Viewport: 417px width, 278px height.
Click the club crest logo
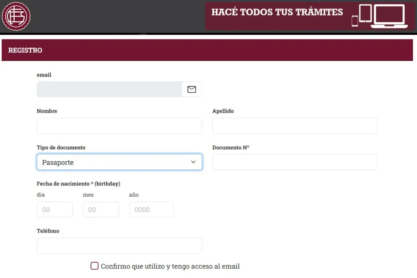tap(16, 16)
